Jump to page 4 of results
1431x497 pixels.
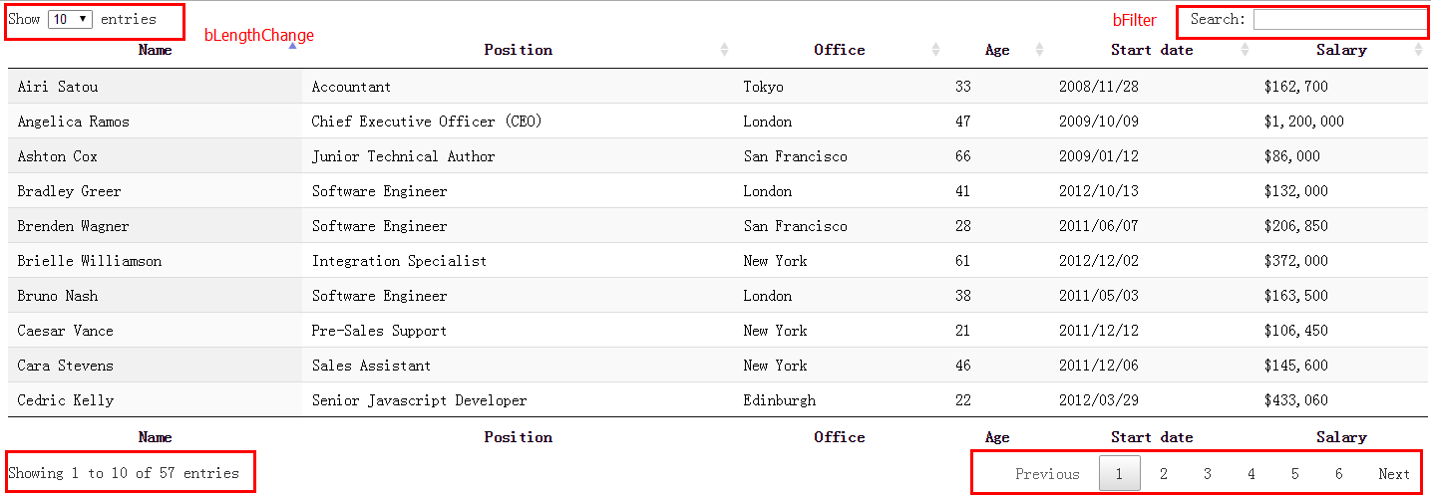click(x=1251, y=474)
